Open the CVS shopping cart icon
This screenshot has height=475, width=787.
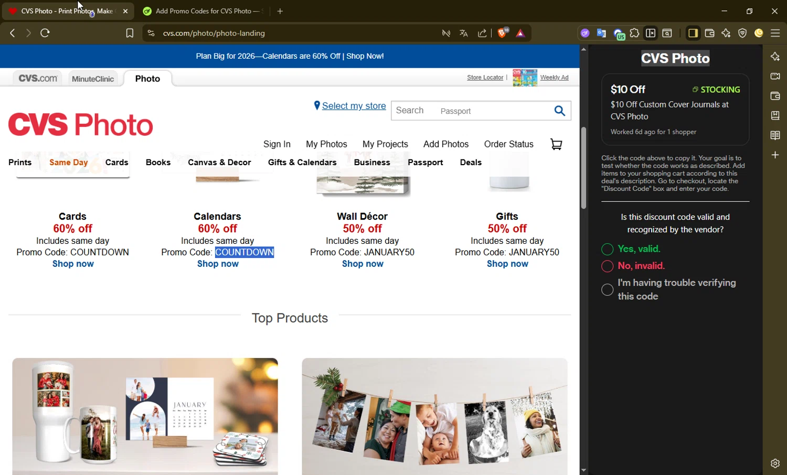[x=556, y=144]
